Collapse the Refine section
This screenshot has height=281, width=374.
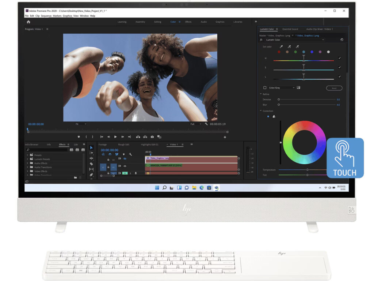tap(260, 94)
